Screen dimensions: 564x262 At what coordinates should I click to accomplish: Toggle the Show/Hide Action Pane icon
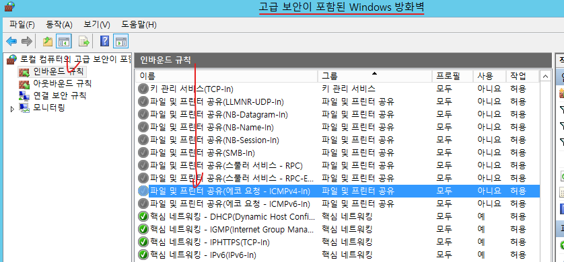(x=120, y=42)
